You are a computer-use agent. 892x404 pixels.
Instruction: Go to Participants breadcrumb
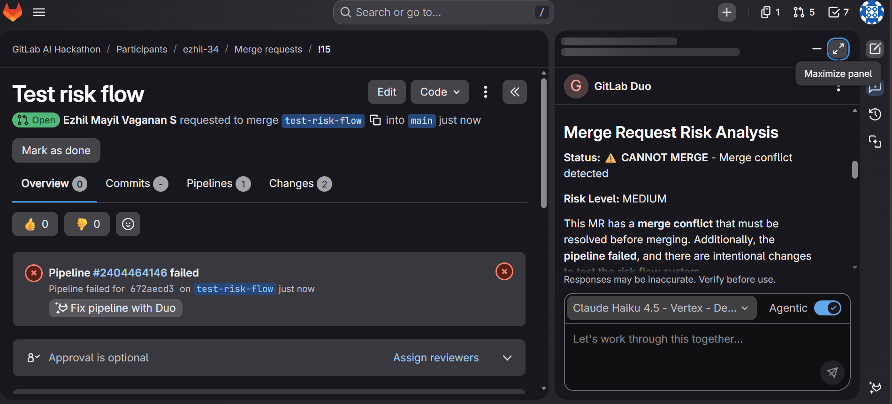click(x=142, y=49)
